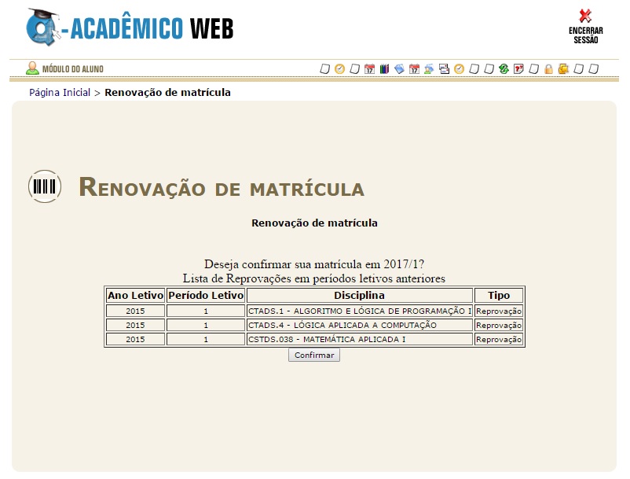Open the overlapping windows toolbar icon

[444, 69]
